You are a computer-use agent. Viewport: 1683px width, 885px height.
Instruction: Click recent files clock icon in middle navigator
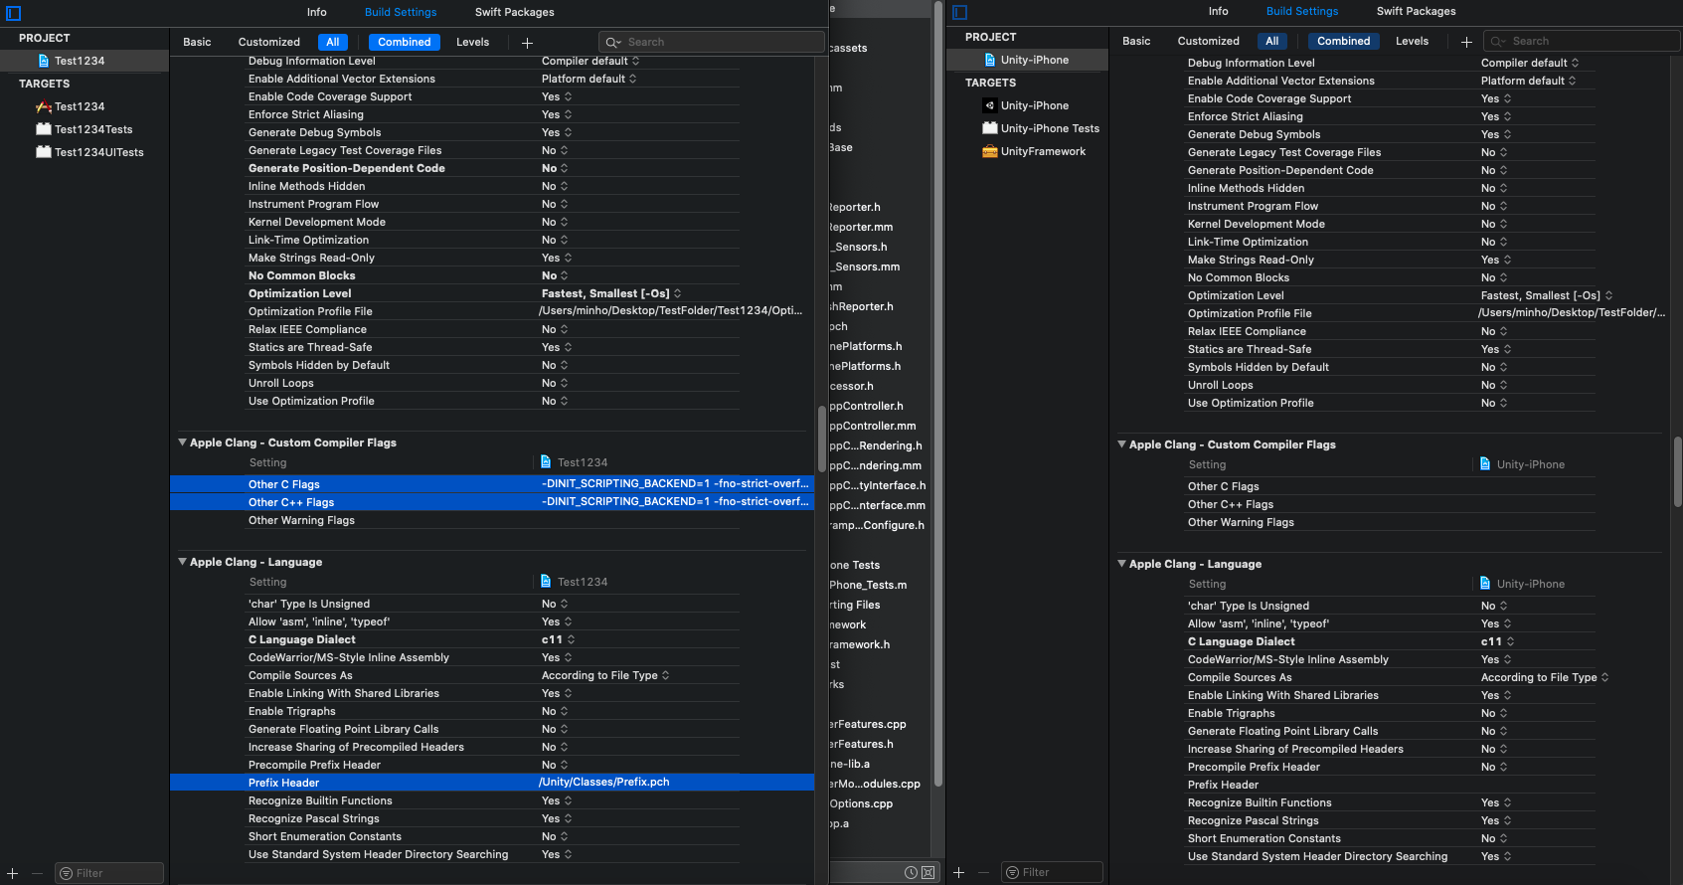[x=911, y=872]
